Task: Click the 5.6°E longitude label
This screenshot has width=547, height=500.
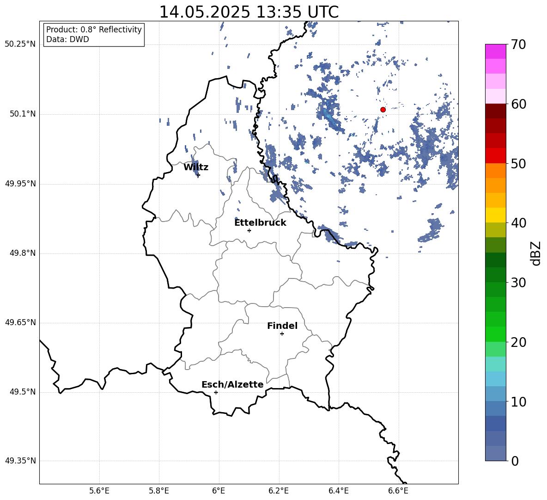Action: click(x=99, y=491)
